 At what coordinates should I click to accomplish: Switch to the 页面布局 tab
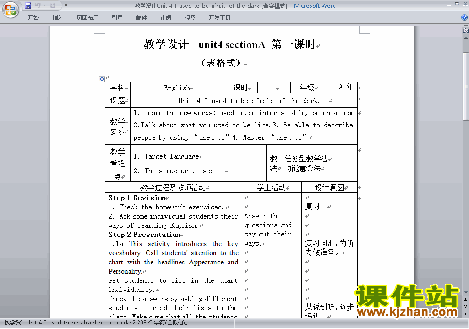(87, 18)
